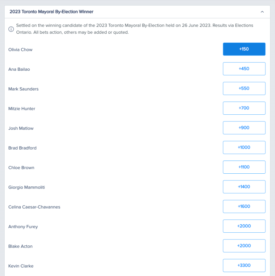This screenshot has width=275, height=276.
Task: Choose Anthony Furey +2000 odds
Action: click(x=244, y=226)
